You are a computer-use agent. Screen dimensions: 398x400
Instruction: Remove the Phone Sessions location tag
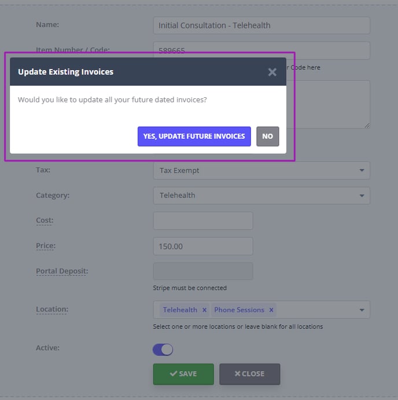tap(271, 310)
